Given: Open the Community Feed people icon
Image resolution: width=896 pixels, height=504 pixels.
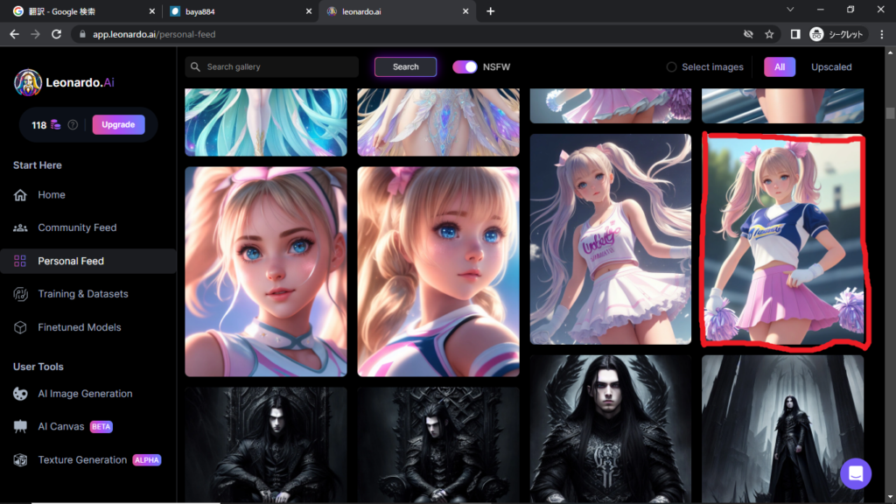Looking at the screenshot, I should point(20,227).
